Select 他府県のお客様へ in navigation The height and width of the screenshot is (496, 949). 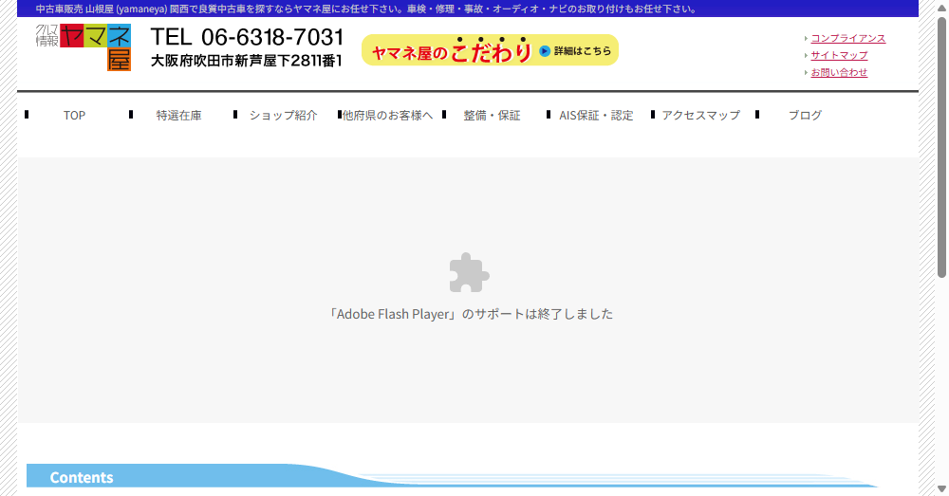click(x=387, y=115)
